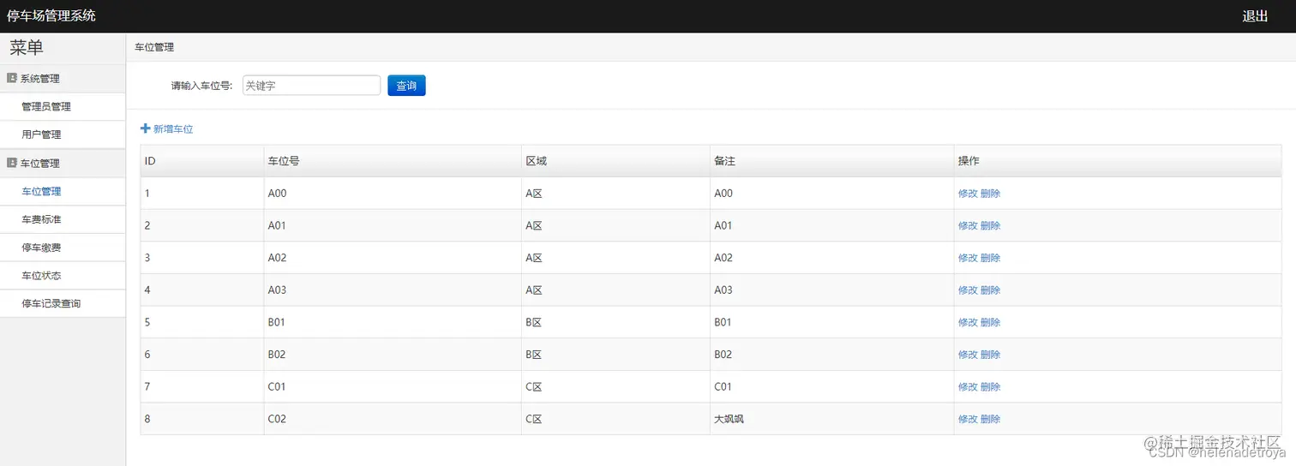This screenshot has width=1296, height=466.
Task: Open 停车记录查询 menu item
Action: 51,304
